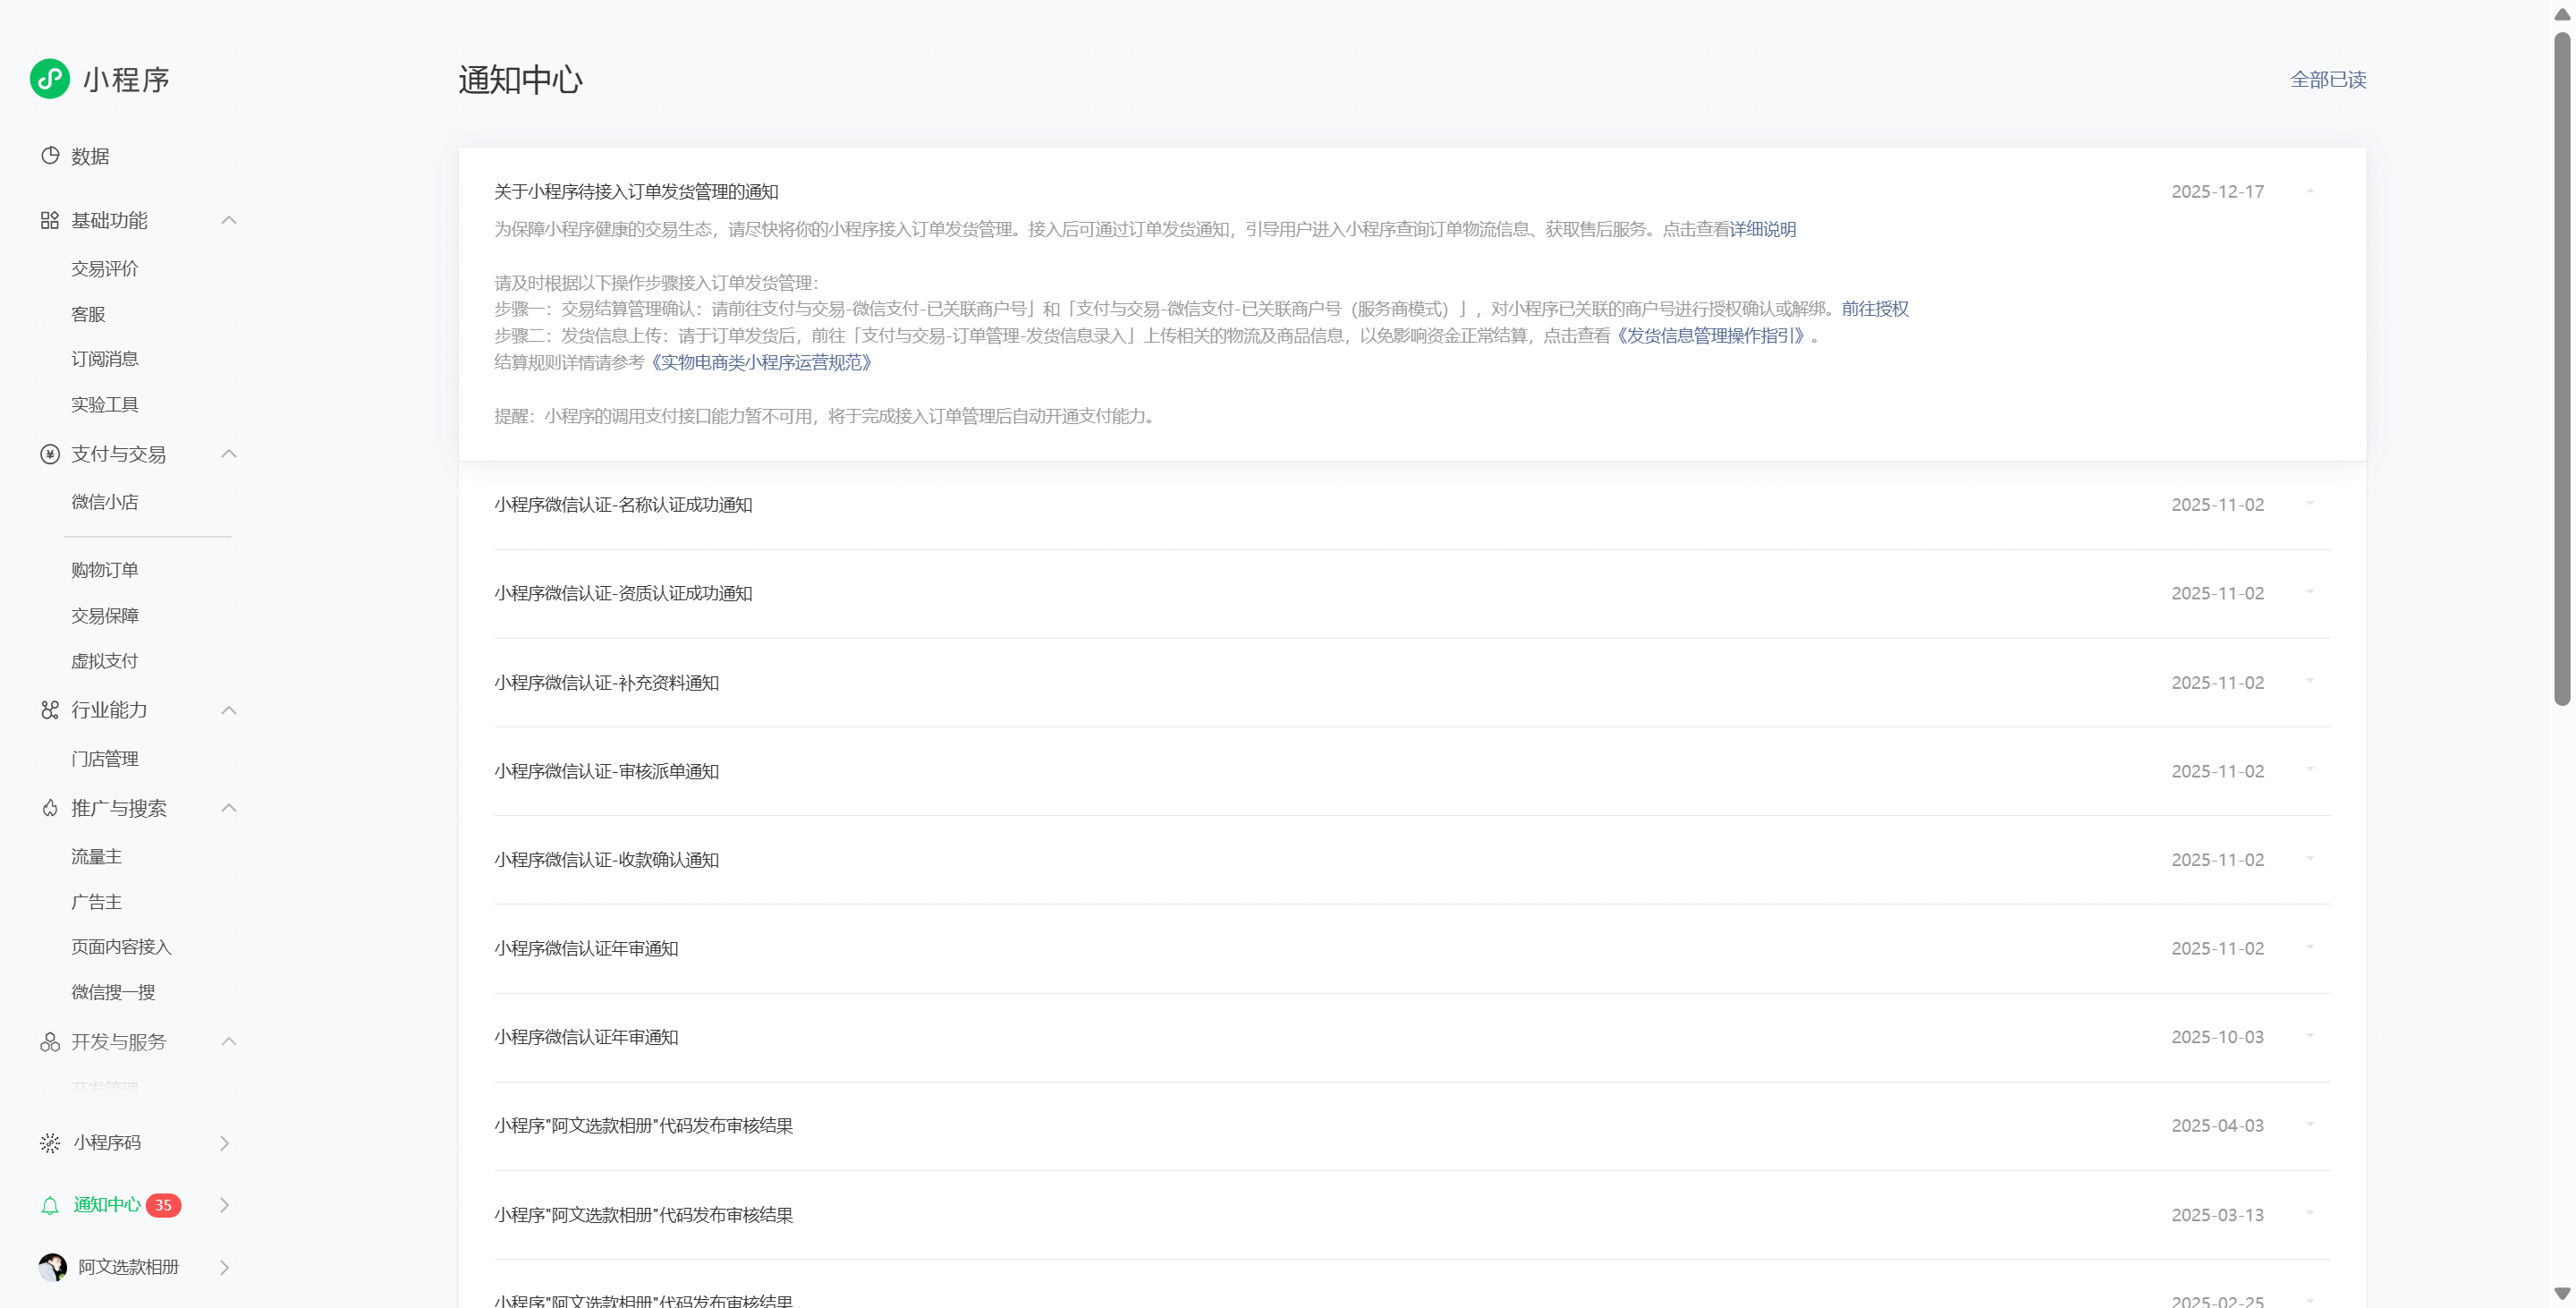Click the 开发与服务 sidebar icon
The height and width of the screenshot is (1308, 2576).
(50, 1042)
